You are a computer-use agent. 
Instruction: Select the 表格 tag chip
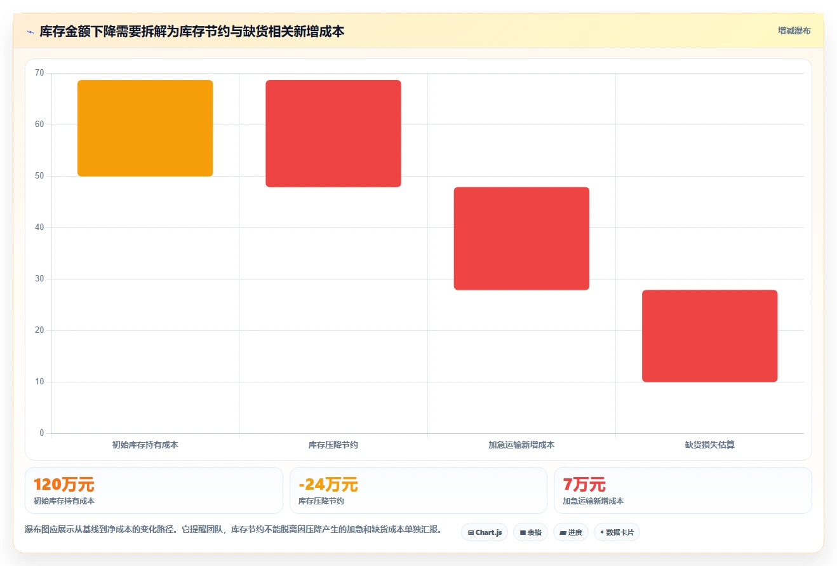pyautogui.click(x=531, y=532)
